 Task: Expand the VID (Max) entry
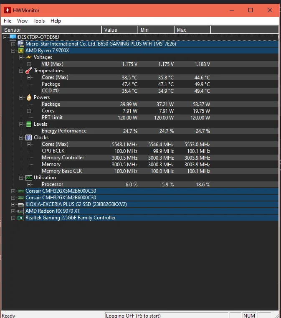(29, 64)
